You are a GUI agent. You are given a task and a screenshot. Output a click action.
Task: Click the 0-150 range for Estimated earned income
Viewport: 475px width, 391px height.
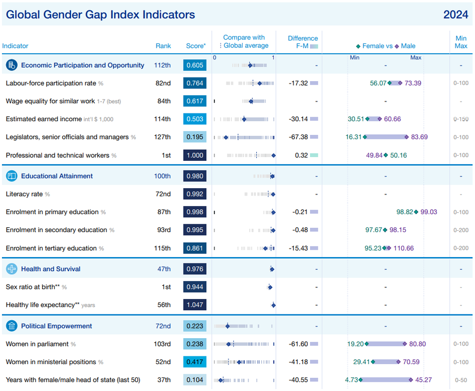461,119
